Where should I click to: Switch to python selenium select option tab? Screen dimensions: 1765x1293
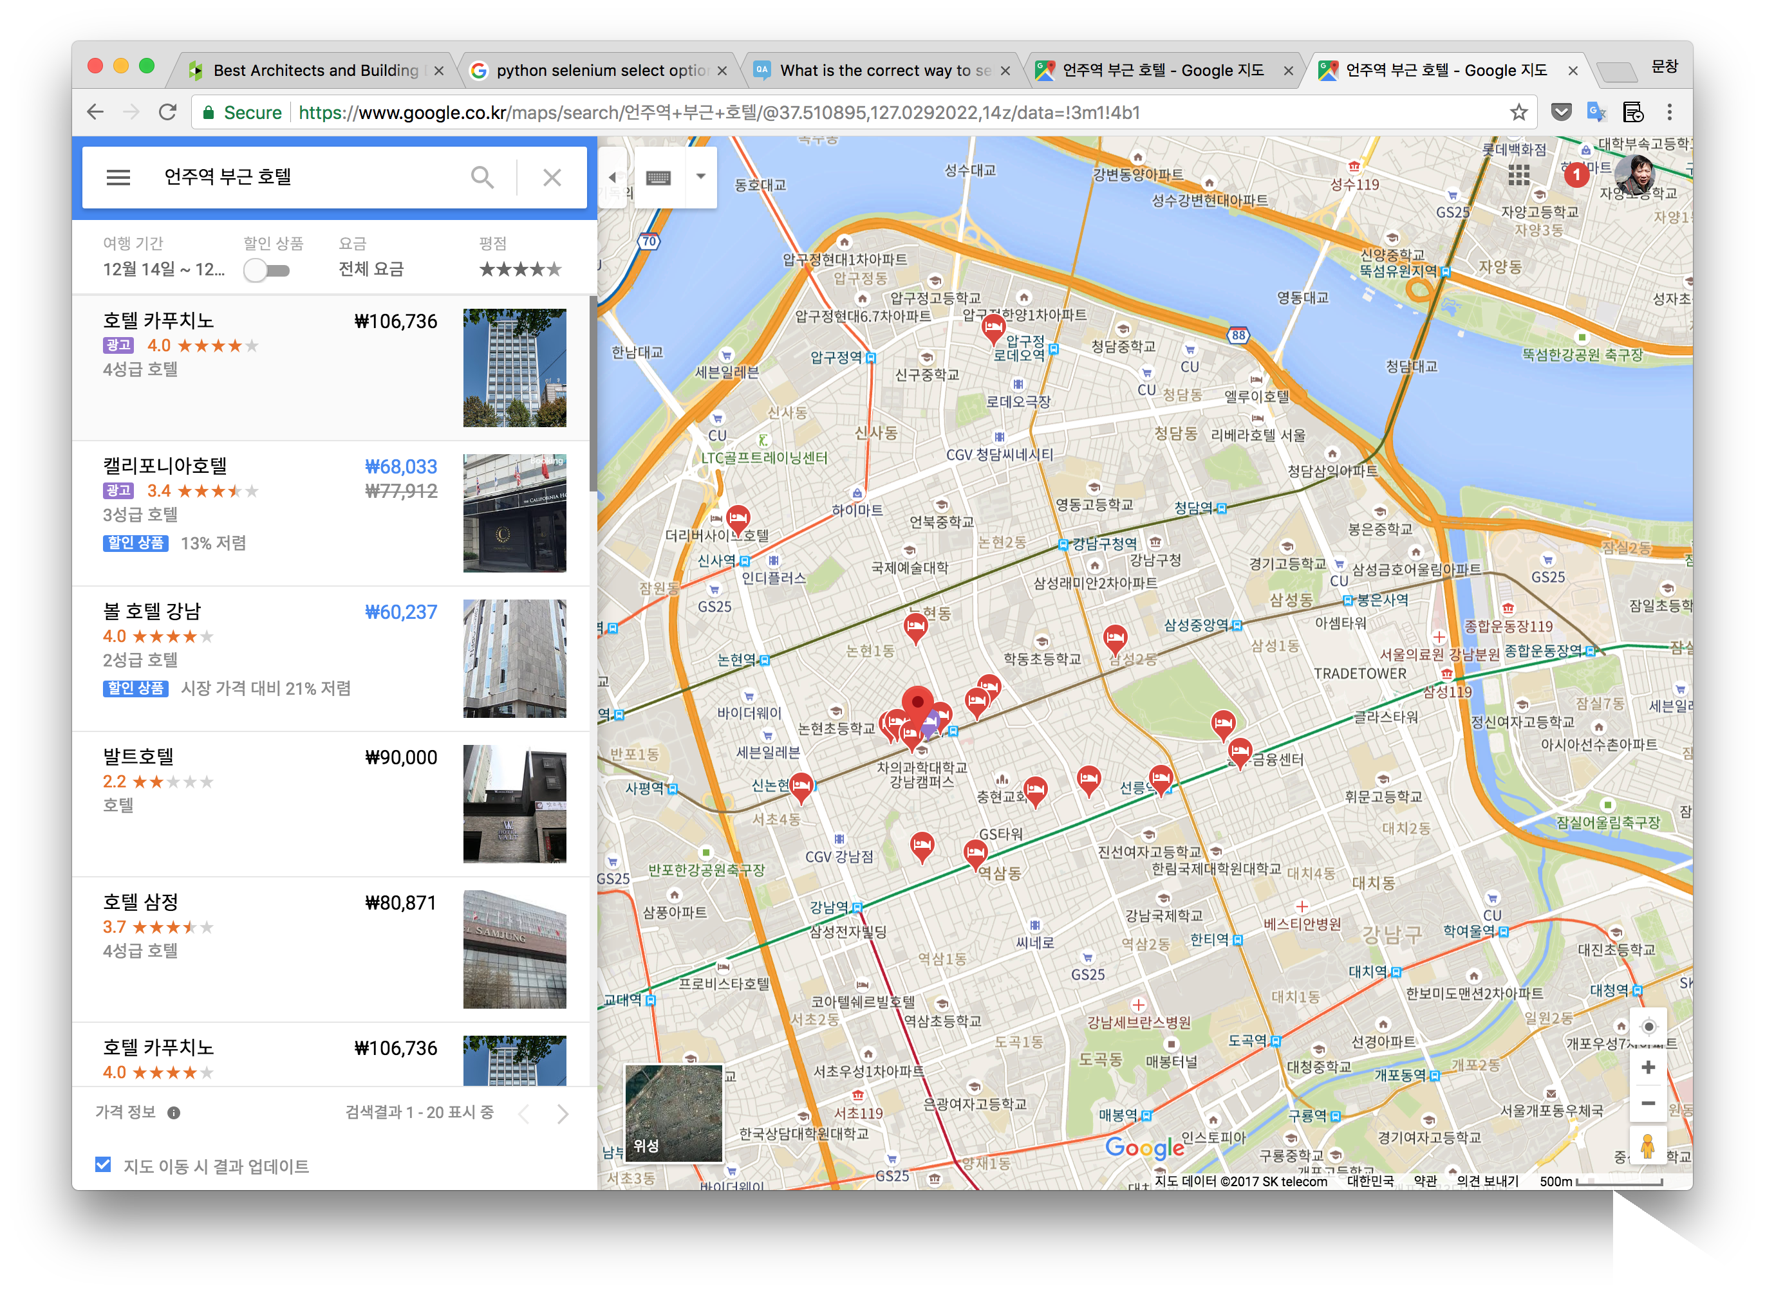pyautogui.click(x=601, y=71)
